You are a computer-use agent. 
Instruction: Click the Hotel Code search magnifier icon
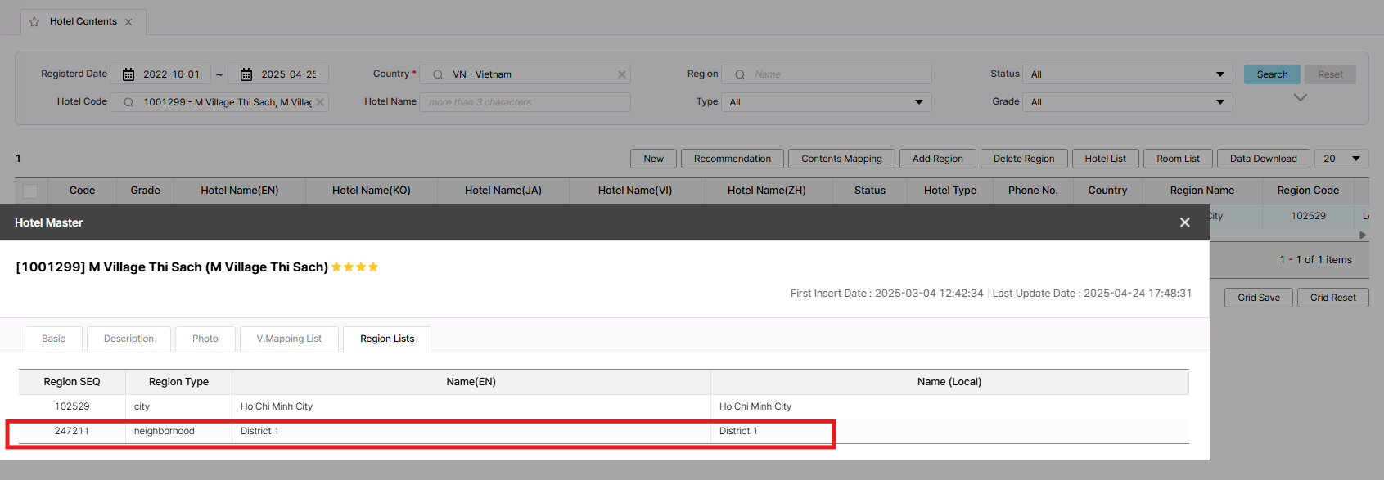point(128,102)
